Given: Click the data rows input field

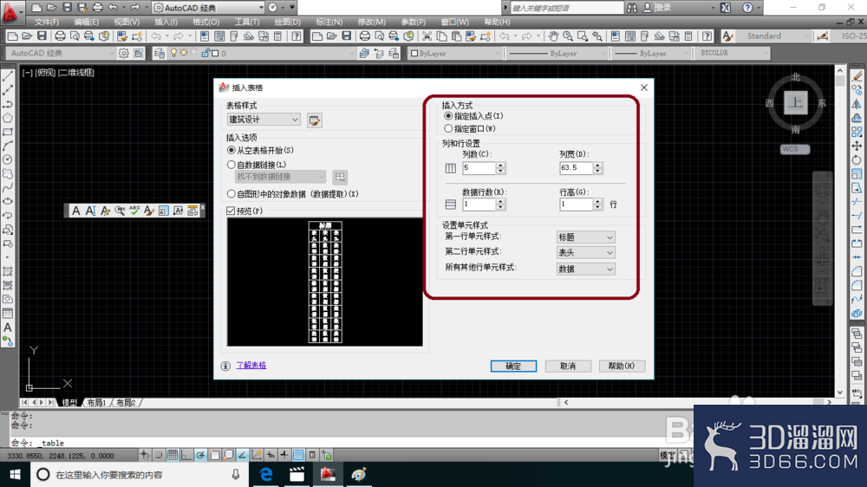Looking at the screenshot, I should coord(479,204).
